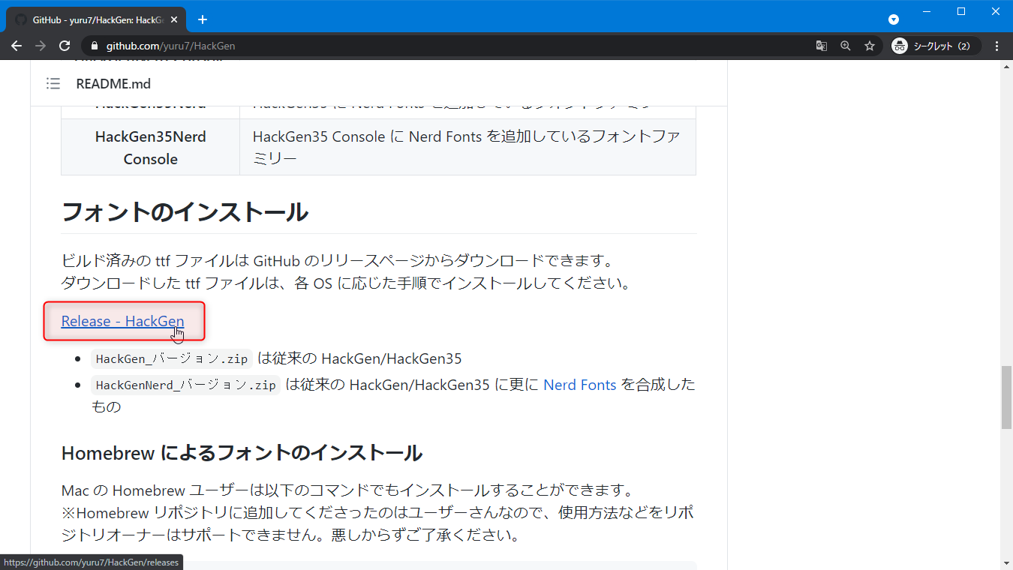Open the README table of contents icon
The image size is (1013, 570).
53,83
